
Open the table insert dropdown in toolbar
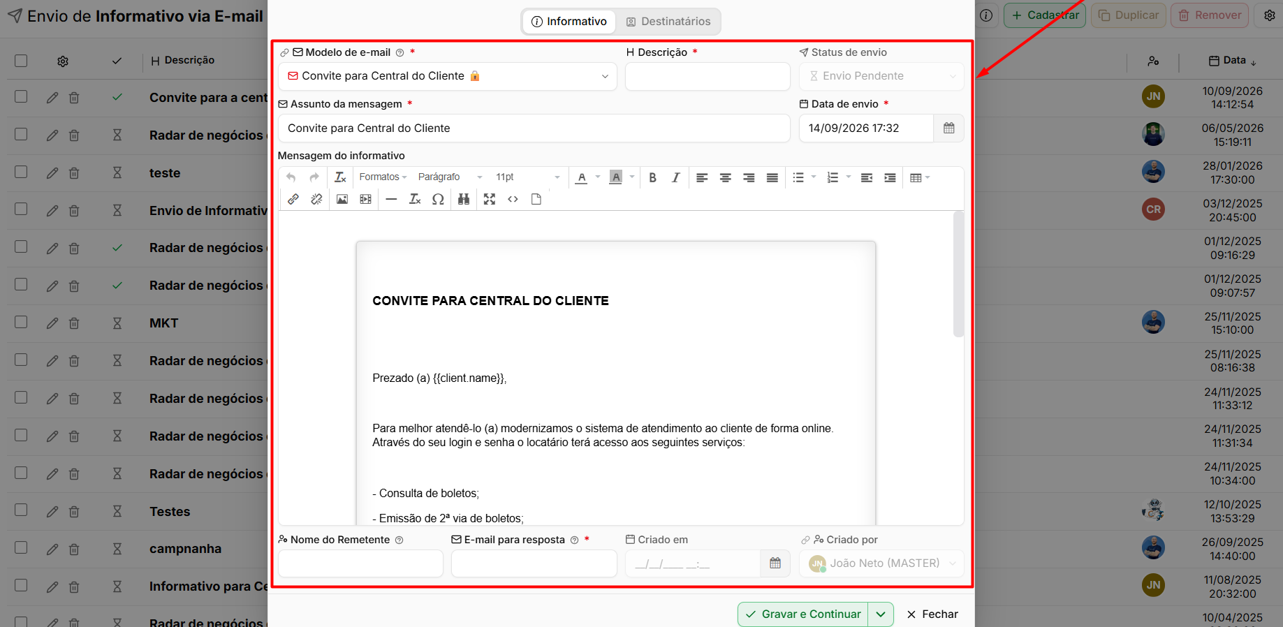pos(920,177)
